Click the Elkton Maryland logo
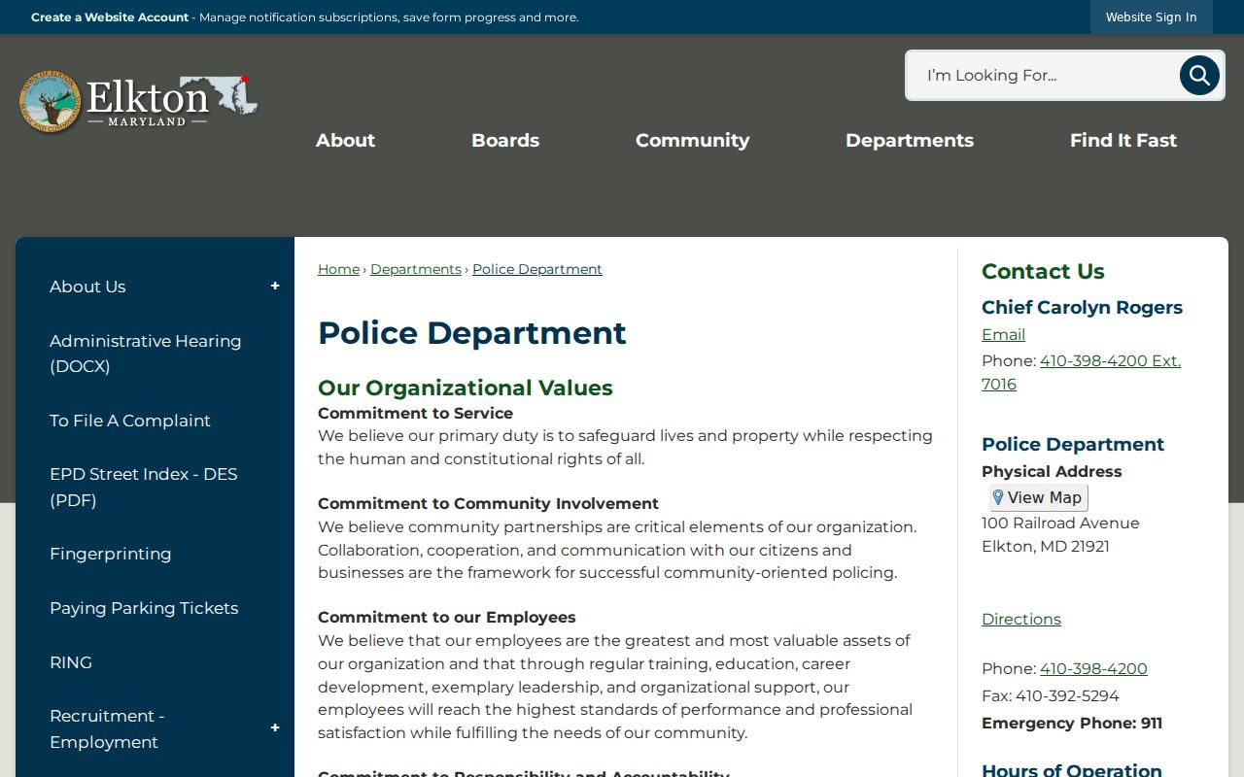This screenshot has height=777, width=1244. tap(138, 102)
